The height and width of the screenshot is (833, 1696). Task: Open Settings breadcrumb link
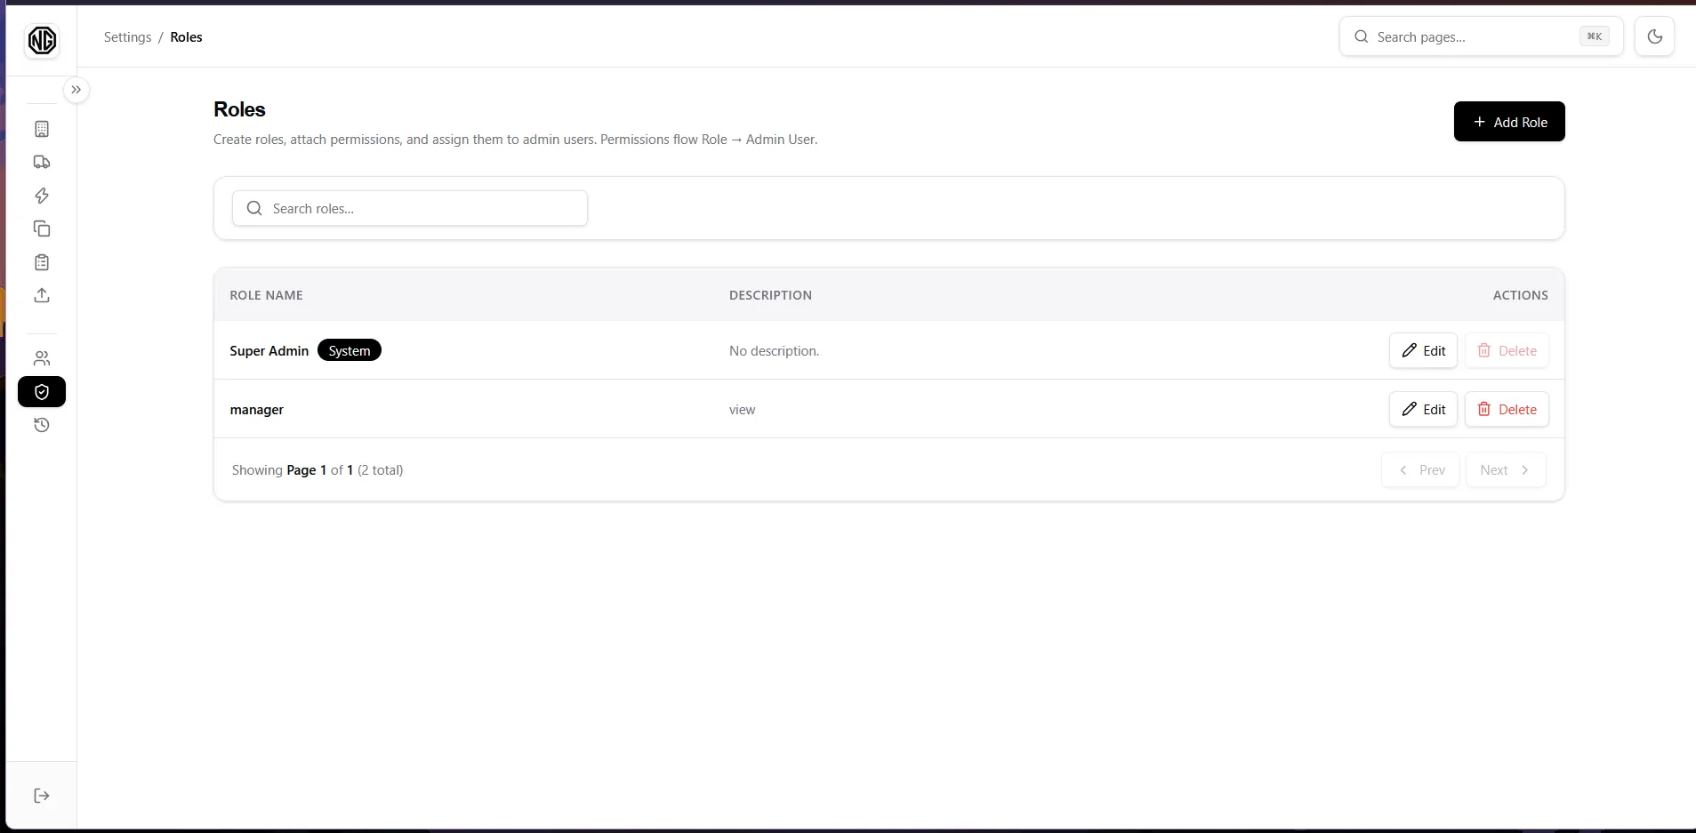(x=127, y=37)
